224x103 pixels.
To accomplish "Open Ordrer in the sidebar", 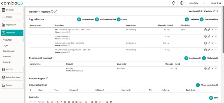I will click(x=12, y=17).
